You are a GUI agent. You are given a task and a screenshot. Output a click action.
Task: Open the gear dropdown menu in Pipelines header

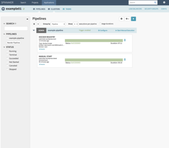tap(127, 19)
